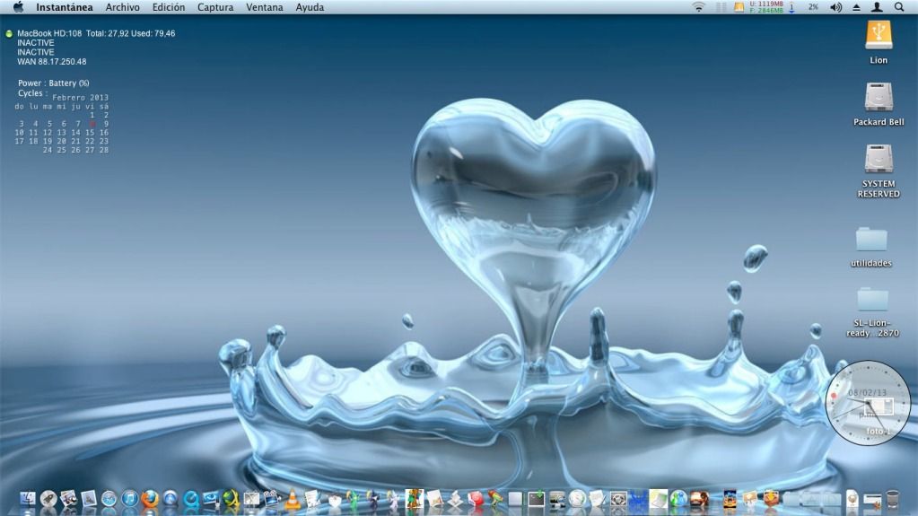The width and height of the screenshot is (918, 516).
Task: Launch VLC media player cone icon
Action: [x=293, y=499]
